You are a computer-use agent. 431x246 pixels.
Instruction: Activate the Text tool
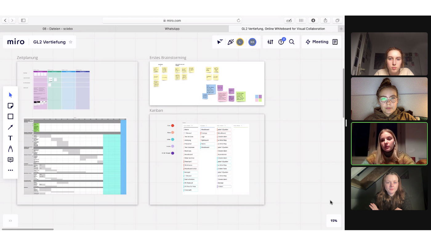(x=10, y=138)
